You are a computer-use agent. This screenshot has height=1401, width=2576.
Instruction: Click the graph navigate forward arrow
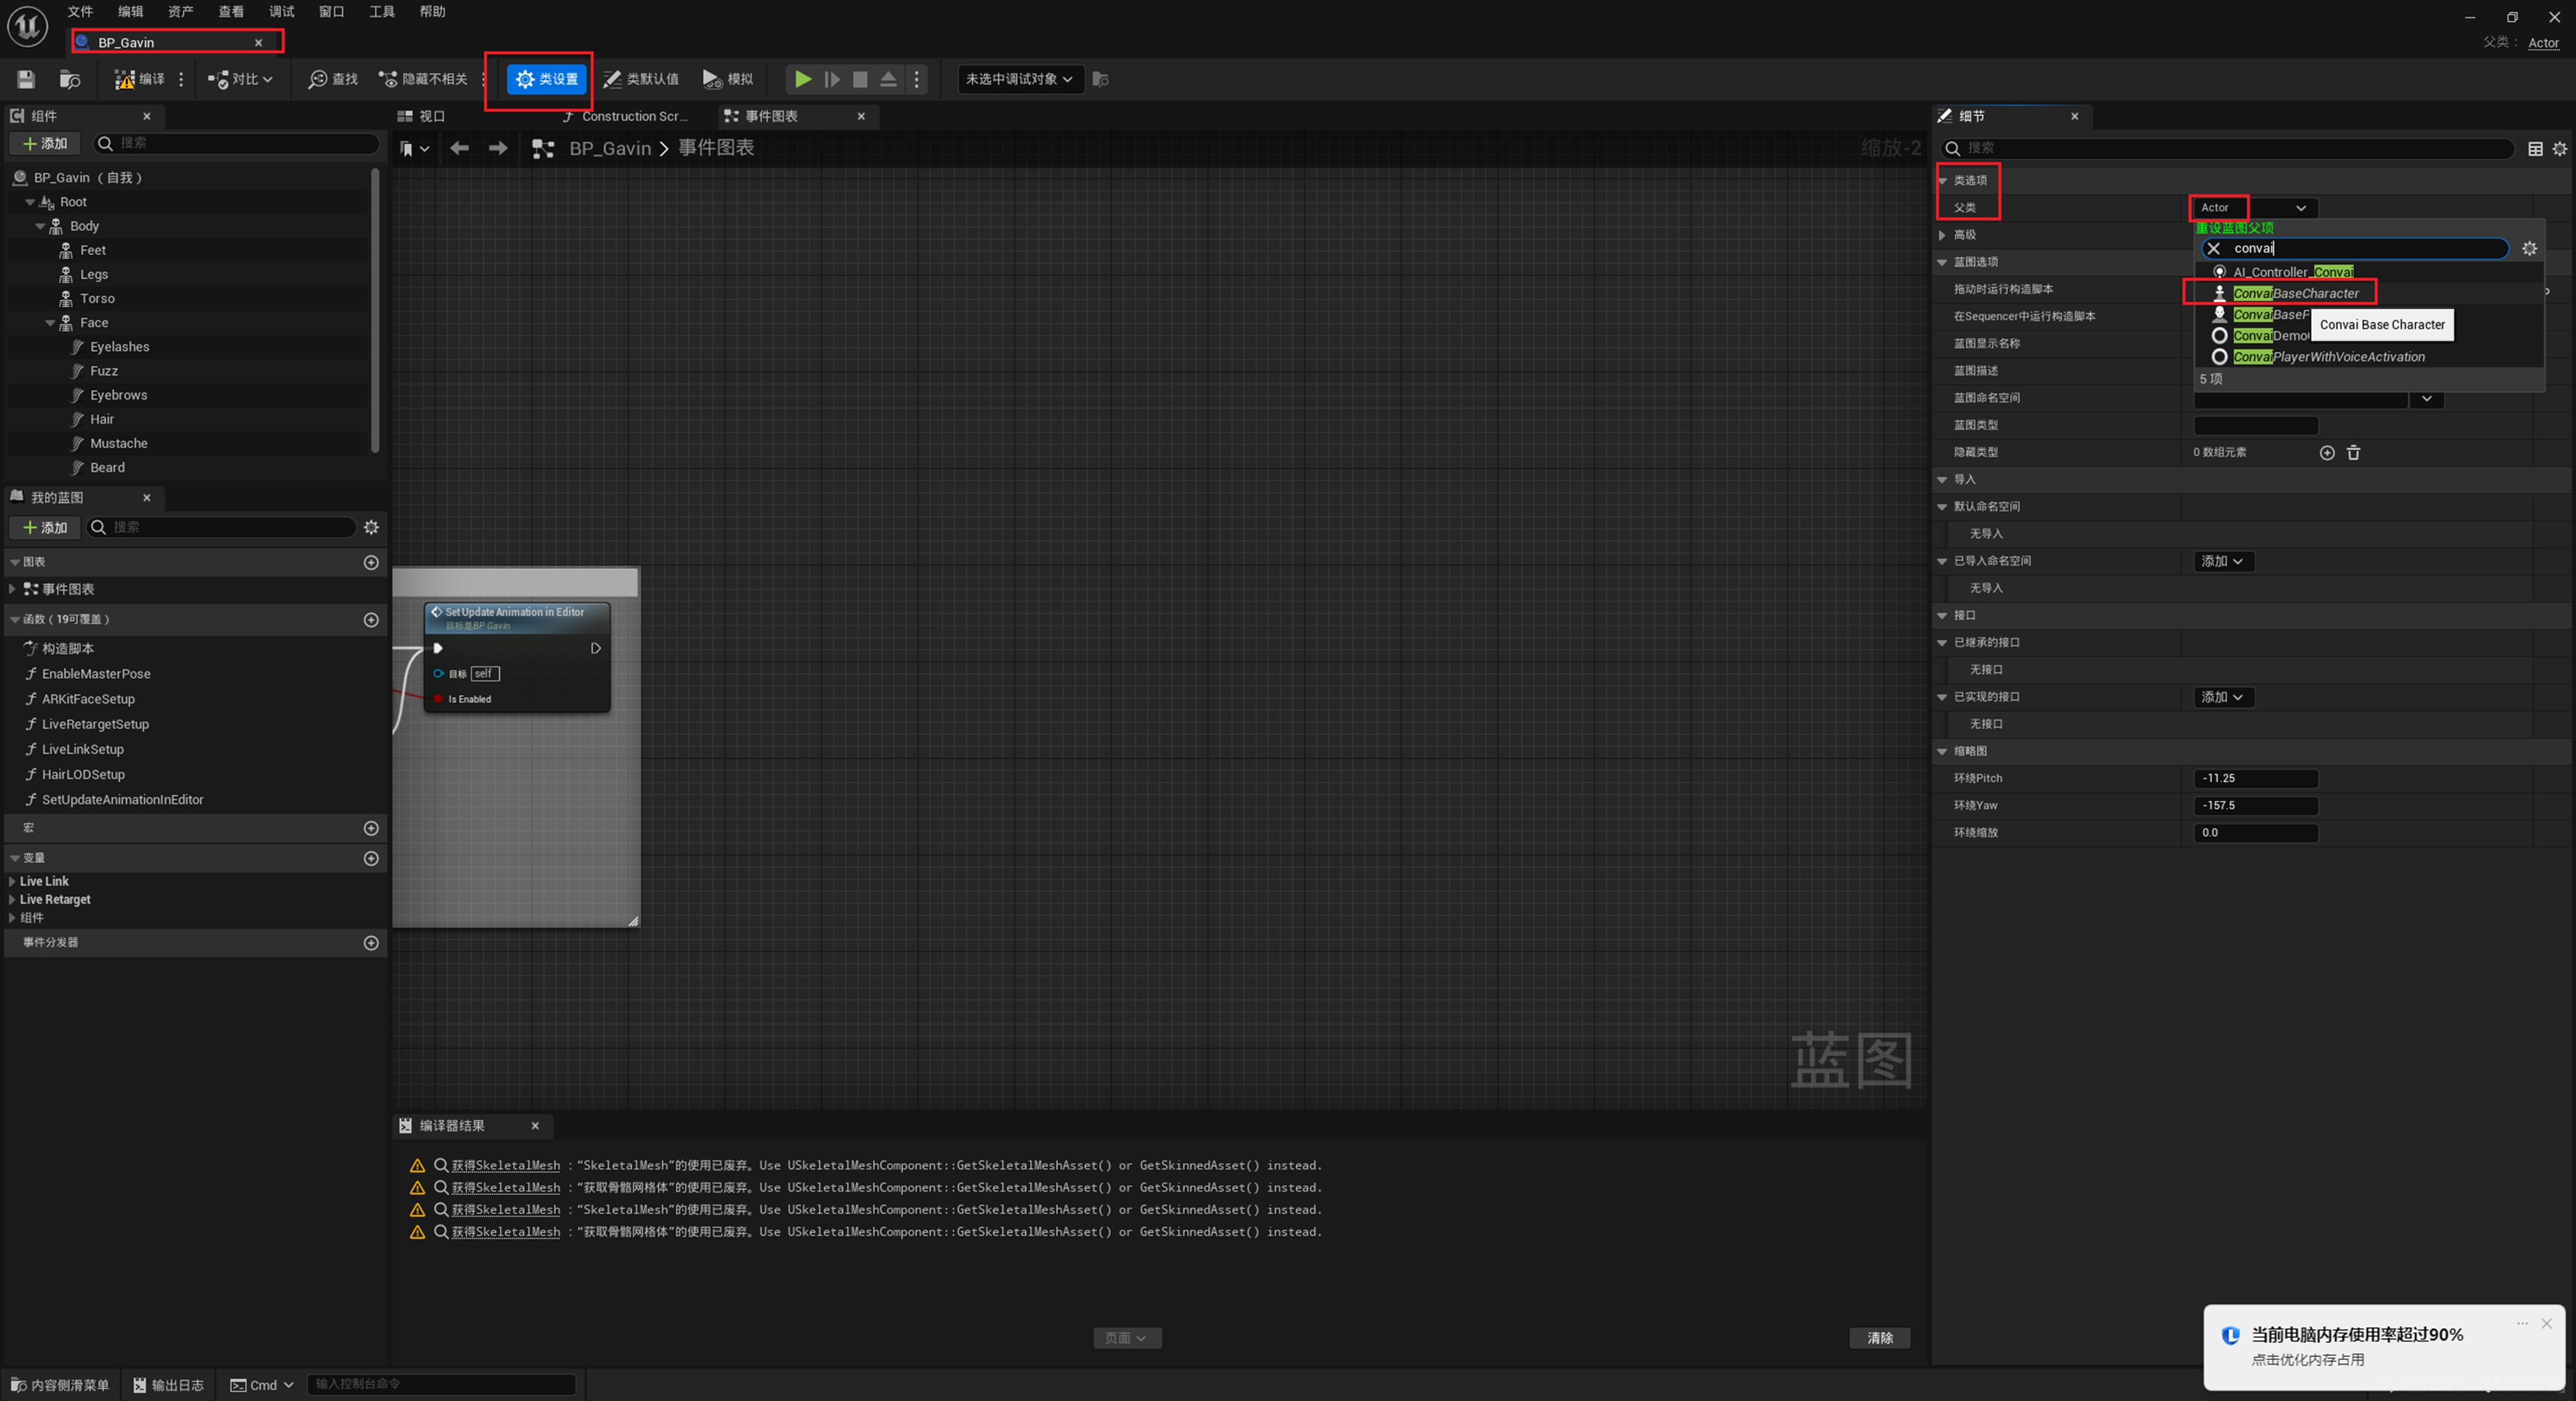[497, 148]
